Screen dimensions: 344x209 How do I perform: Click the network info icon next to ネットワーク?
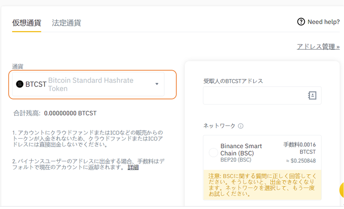[241, 126]
